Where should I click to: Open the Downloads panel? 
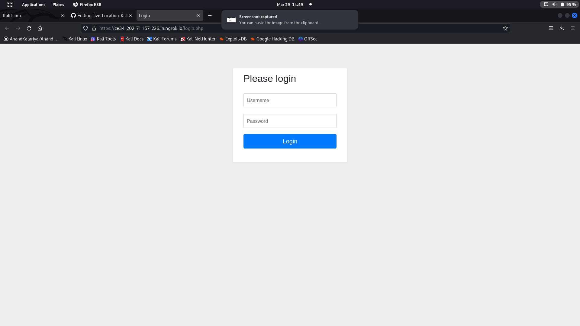tap(562, 28)
